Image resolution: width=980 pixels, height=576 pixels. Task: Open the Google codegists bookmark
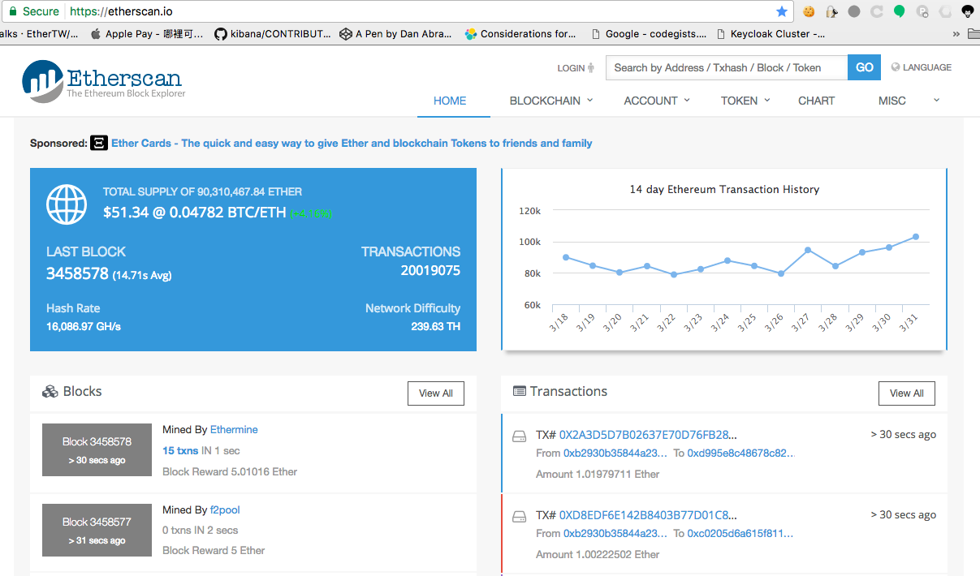[x=649, y=34]
